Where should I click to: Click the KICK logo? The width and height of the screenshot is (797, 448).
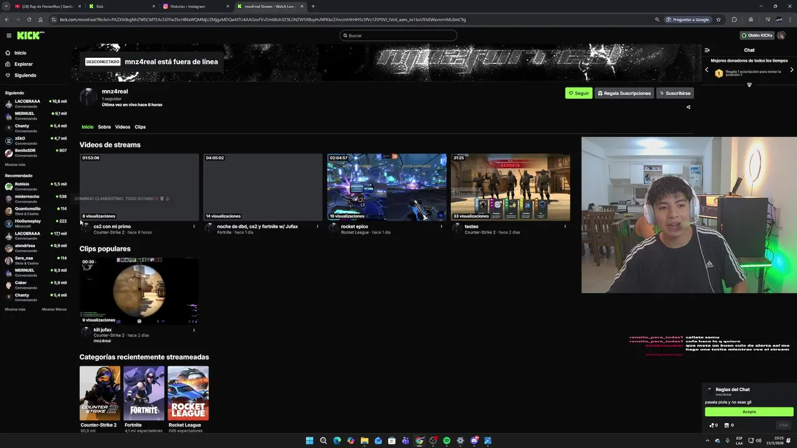click(x=31, y=35)
